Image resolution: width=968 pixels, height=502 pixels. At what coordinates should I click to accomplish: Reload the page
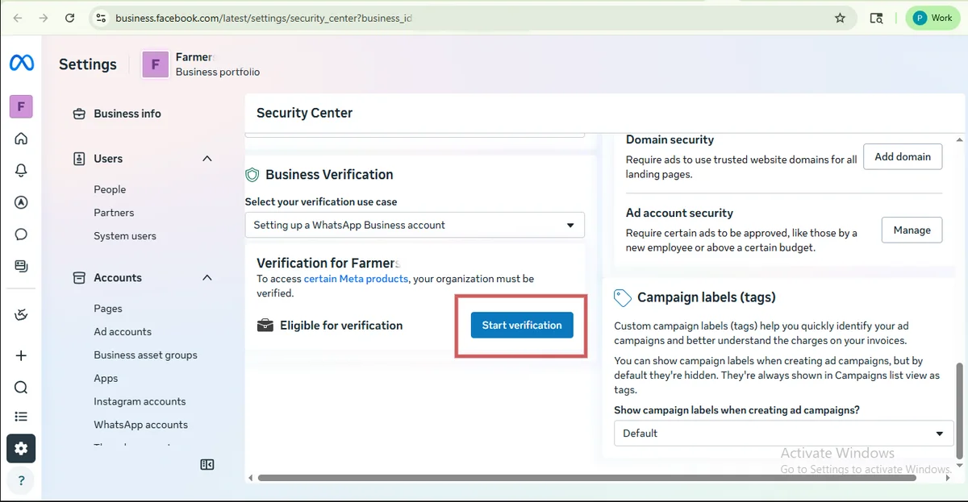70,18
